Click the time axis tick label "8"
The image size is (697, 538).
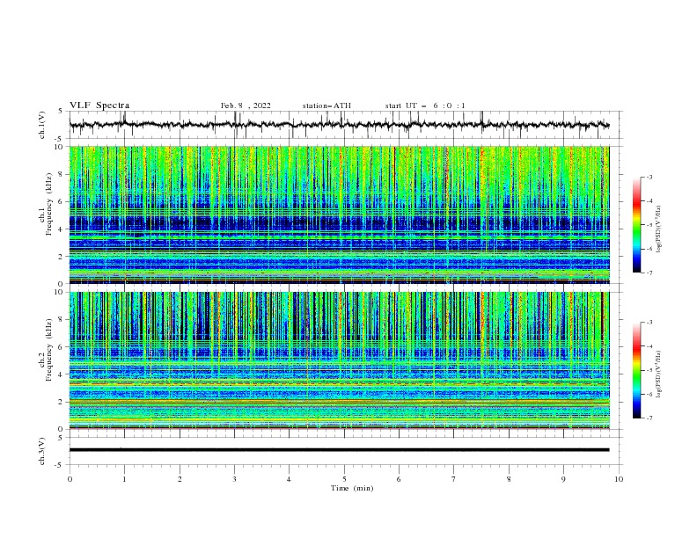[509, 479]
